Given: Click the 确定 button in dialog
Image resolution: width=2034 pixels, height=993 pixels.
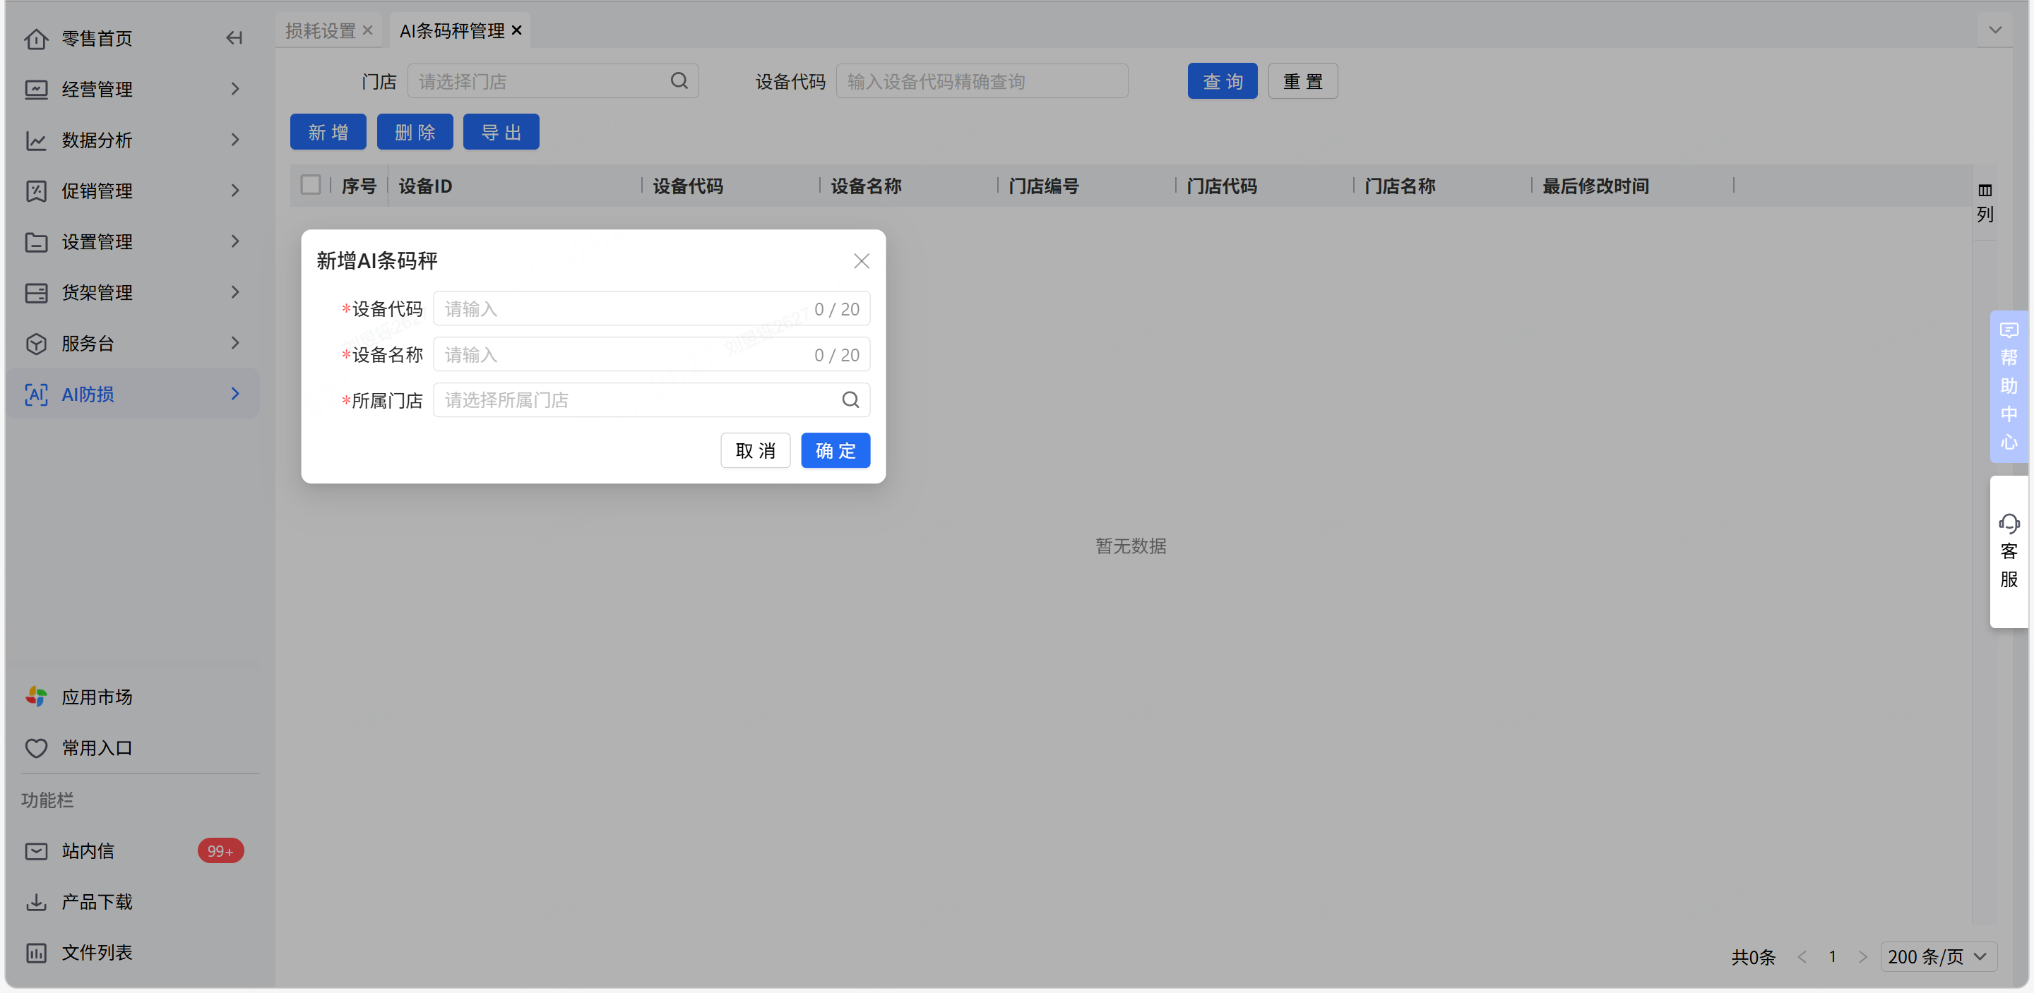Looking at the screenshot, I should 835,451.
